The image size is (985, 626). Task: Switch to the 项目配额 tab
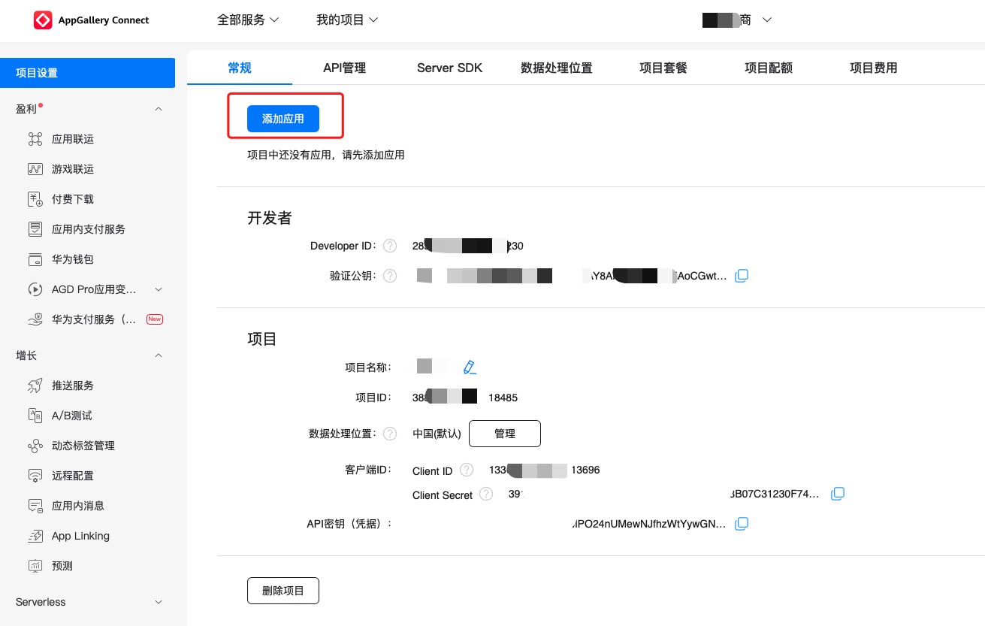click(769, 68)
